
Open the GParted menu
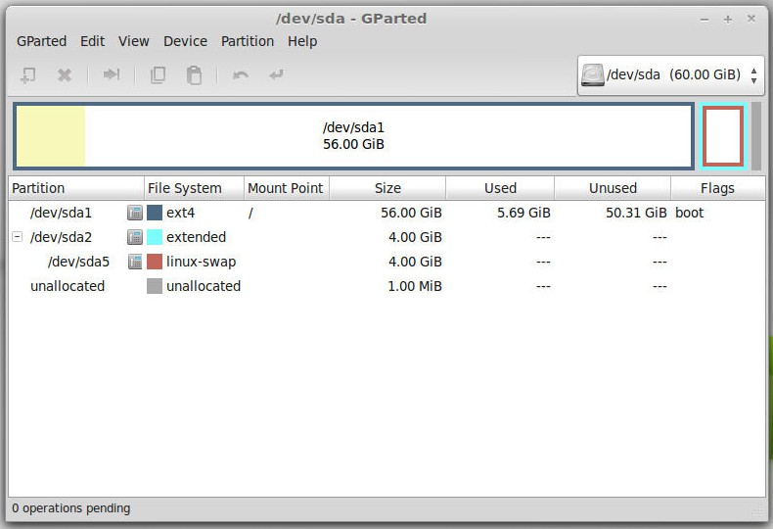click(41, 41)
